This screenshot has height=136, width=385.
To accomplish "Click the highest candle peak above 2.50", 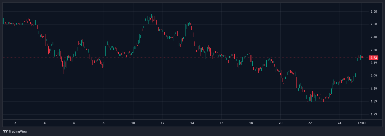I will (x=152, y=15).
